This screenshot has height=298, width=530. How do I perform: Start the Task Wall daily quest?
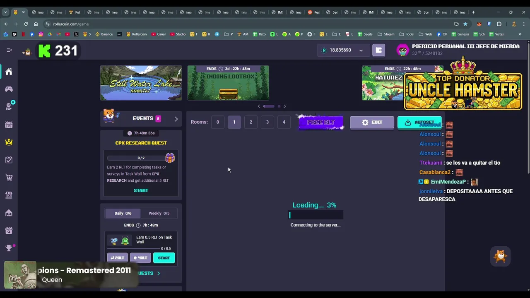pos(164,258)
